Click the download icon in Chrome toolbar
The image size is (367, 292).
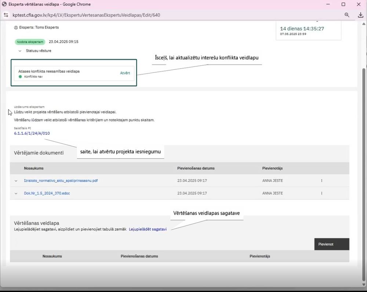click(x=360, y=15)
